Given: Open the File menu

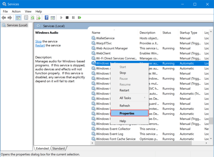Looking at the screenshot, I should pyautogui.click(x=5, y=11).
